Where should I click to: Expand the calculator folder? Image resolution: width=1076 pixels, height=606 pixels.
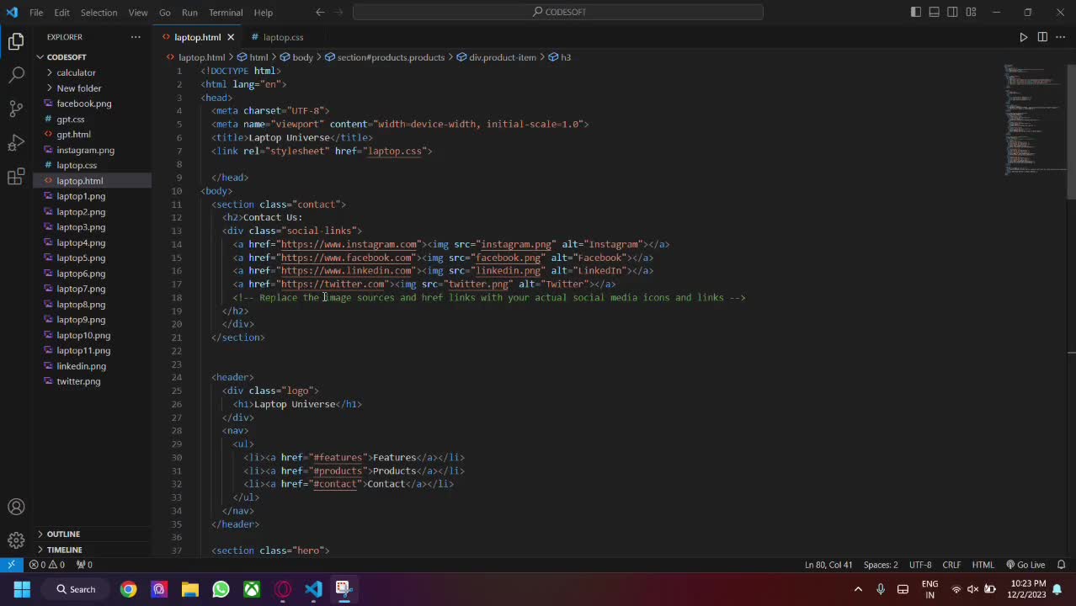[x=76, y=72]
